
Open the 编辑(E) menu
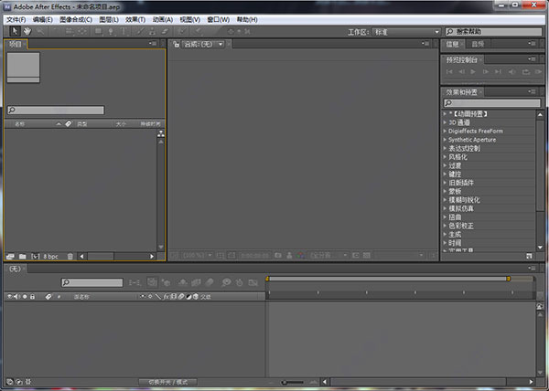(43, 19)
